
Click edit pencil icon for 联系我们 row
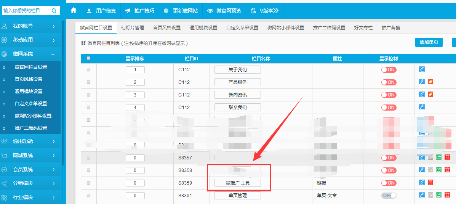(x=422, y=107)
